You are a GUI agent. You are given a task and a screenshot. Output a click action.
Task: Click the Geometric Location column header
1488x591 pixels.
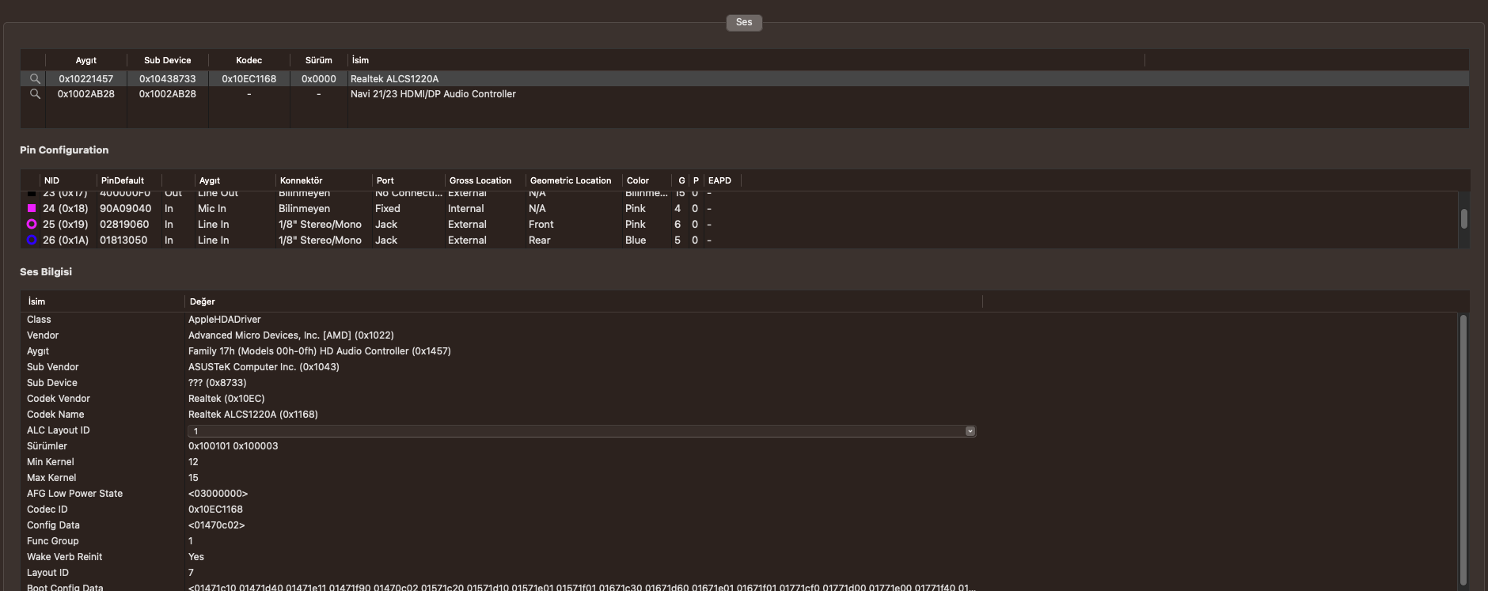click(570, 180)
